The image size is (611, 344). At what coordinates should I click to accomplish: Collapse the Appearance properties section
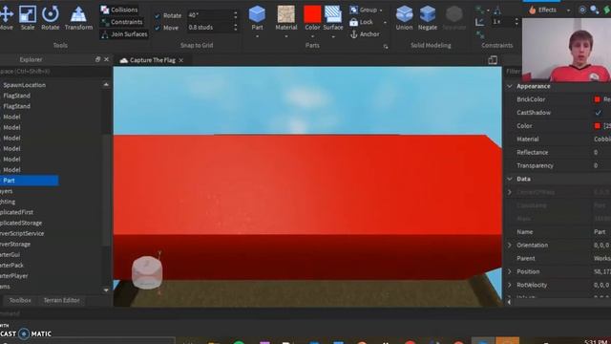tap(510, 86)
